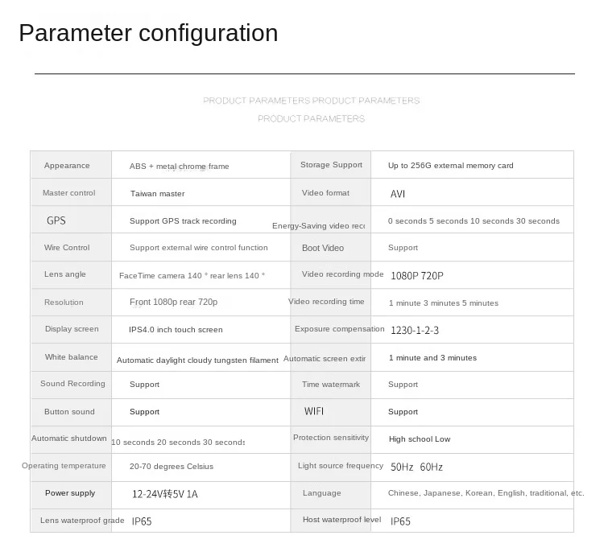This screenshot has width=604, height=560.
Task: Select the Wire Control label
Action: [x=67, y=248]
